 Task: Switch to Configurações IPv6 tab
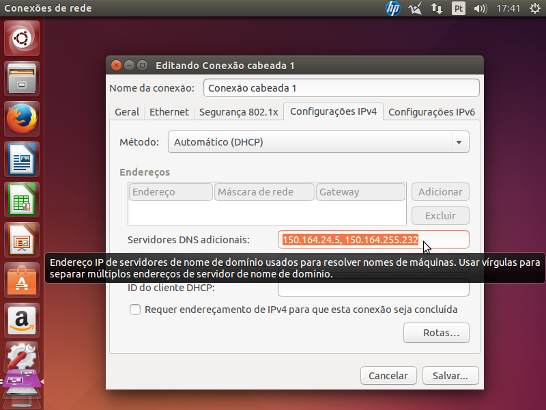(x=431, y=112)
